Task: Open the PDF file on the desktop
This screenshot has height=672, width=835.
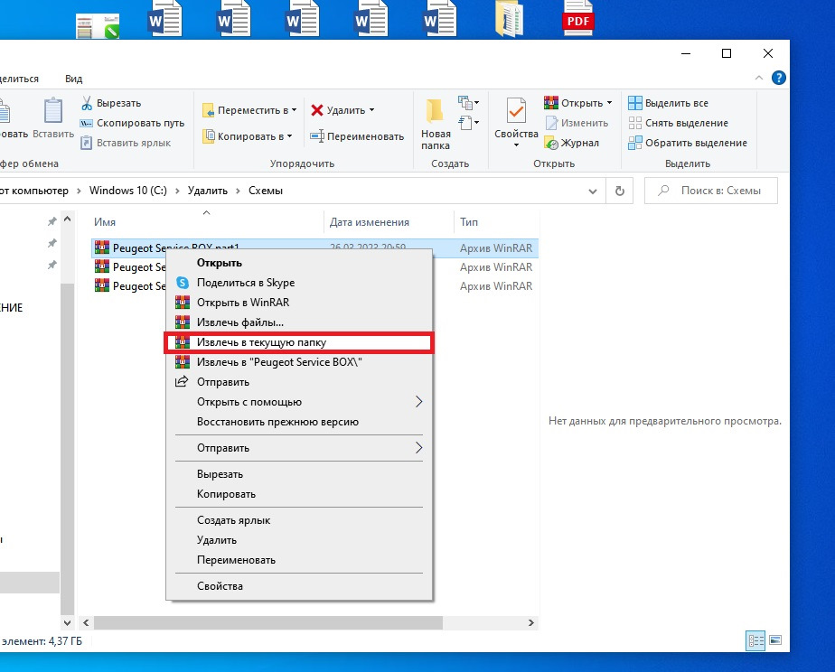Action: (x=577, y=19)
